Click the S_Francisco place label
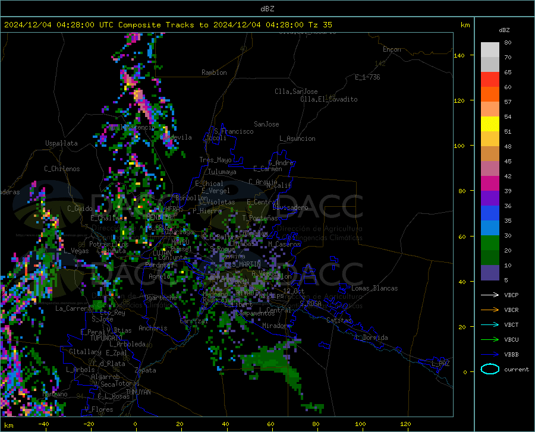 (x=234, y=131)
